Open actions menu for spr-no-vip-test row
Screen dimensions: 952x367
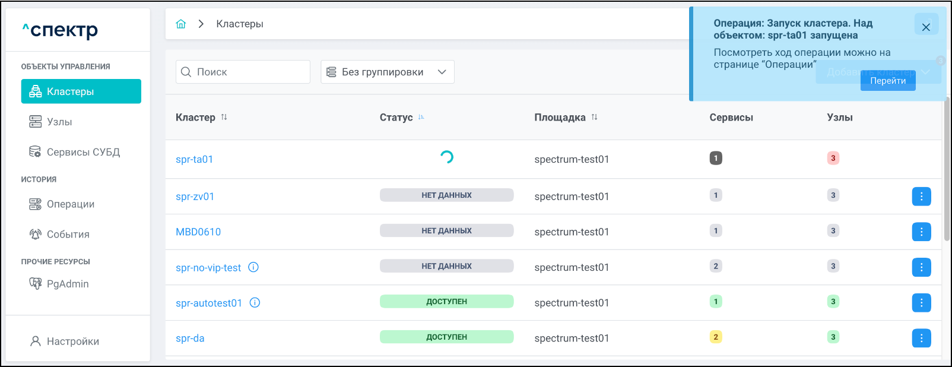[921, 268]
